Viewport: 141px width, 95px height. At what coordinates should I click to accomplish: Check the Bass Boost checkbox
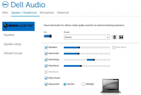point(114,47)
